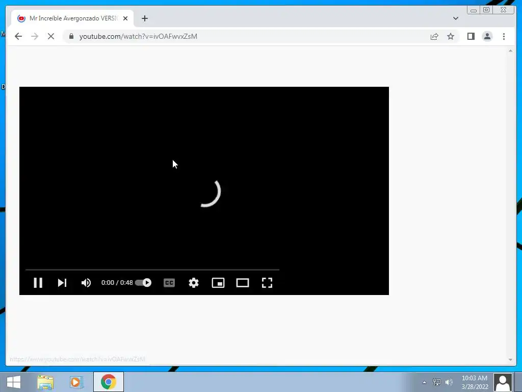This screenshot has height=392, width=522.
Task: Stop loading the page
Action: point(51,36)
